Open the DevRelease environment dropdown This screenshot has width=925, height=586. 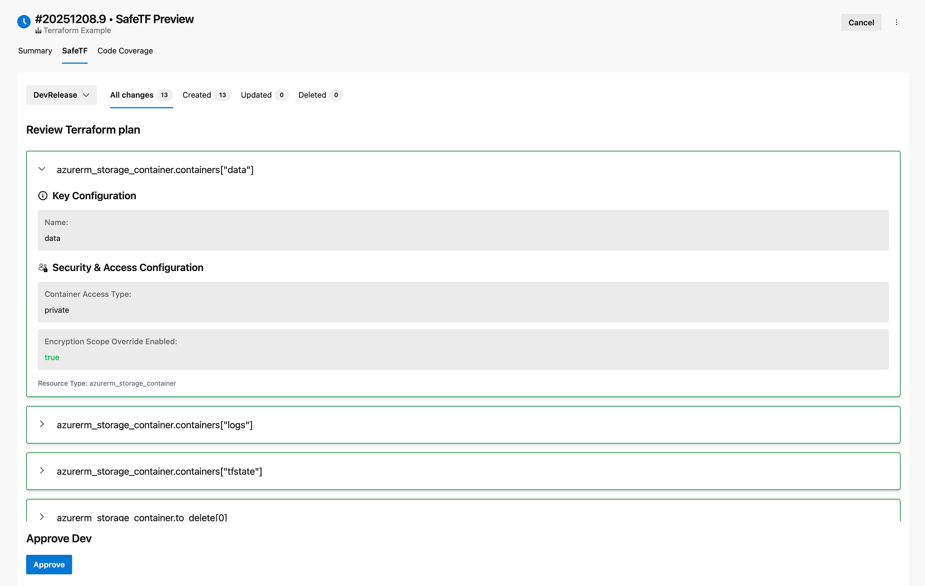tap(61, 95)
